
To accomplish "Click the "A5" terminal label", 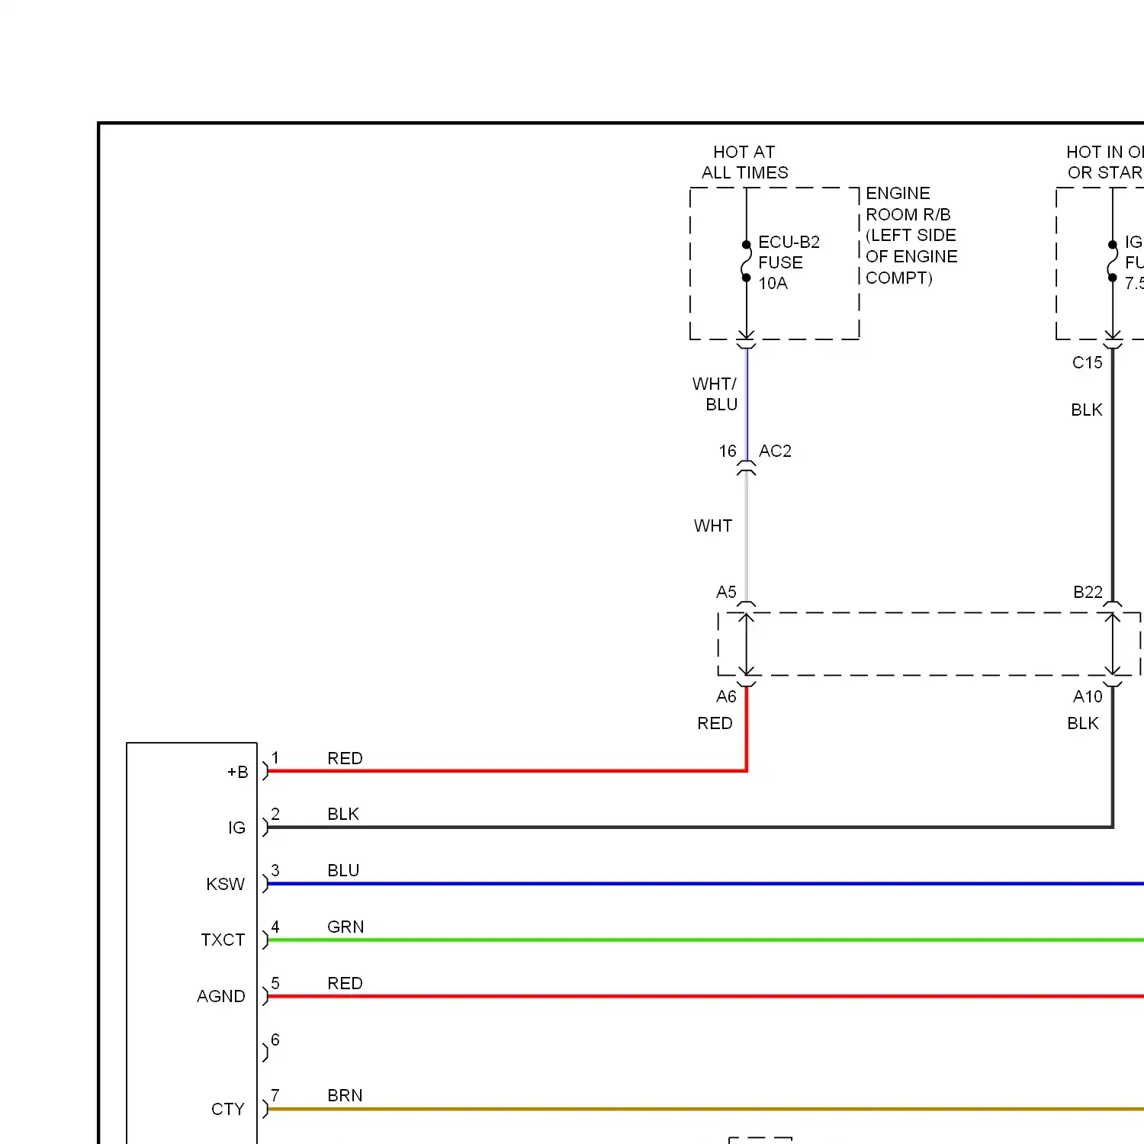I will point(726,593).
